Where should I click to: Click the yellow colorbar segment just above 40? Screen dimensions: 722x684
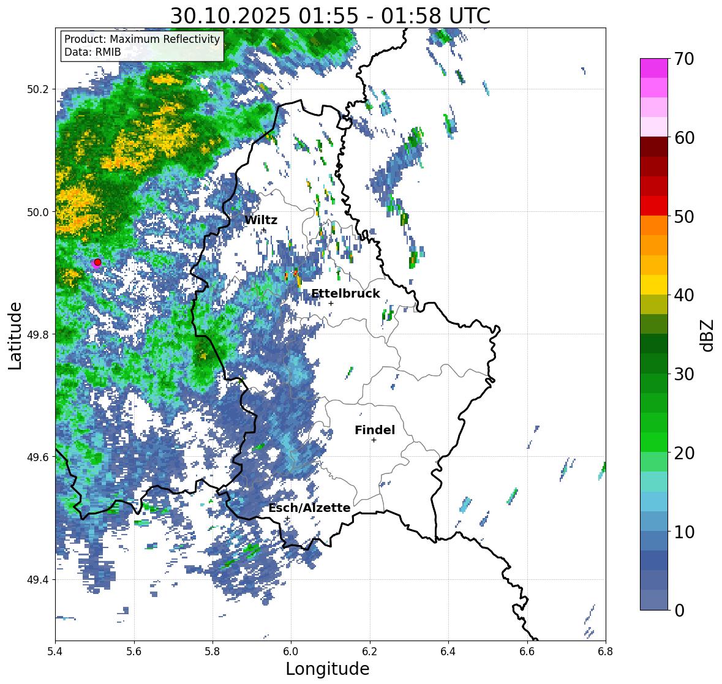coord(654,285)
